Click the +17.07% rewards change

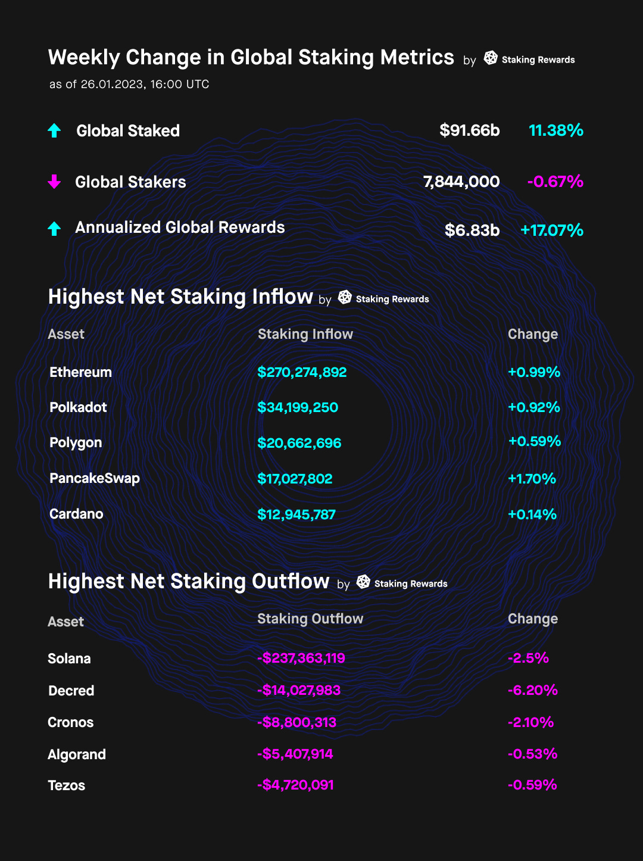[552, 230]
